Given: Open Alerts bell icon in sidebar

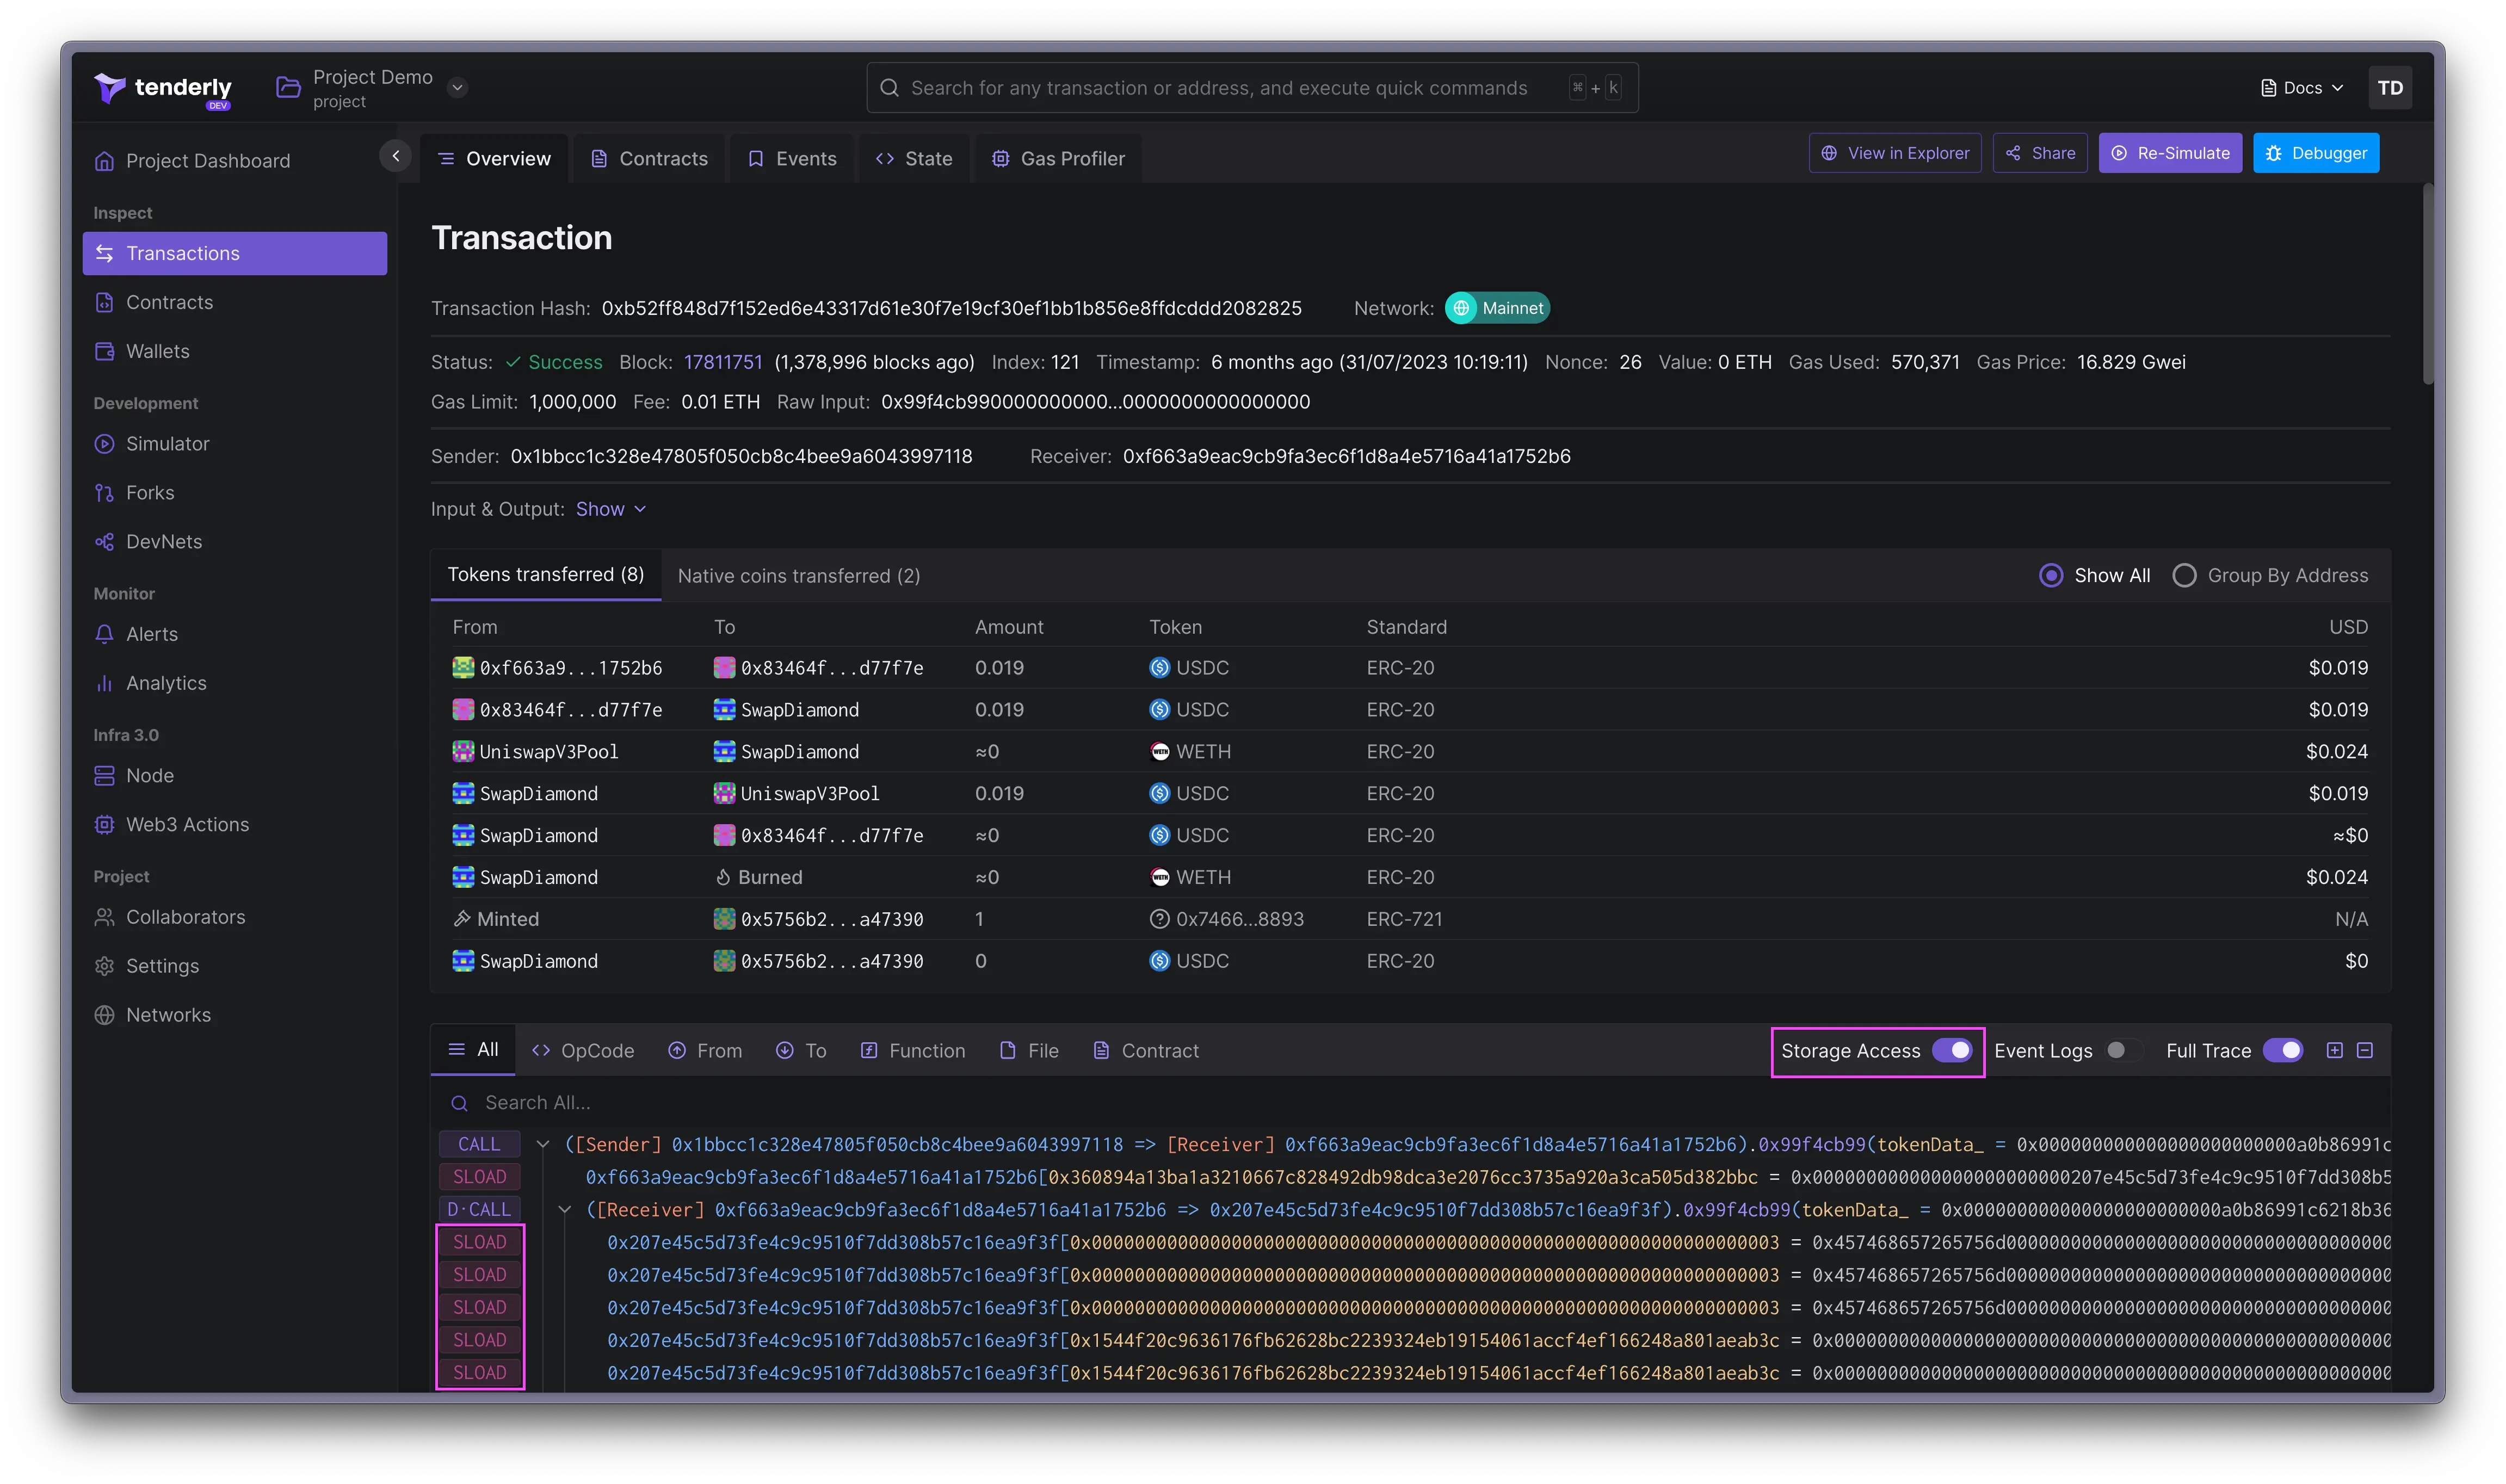Looking at the screenshot, I should point(104,634).
